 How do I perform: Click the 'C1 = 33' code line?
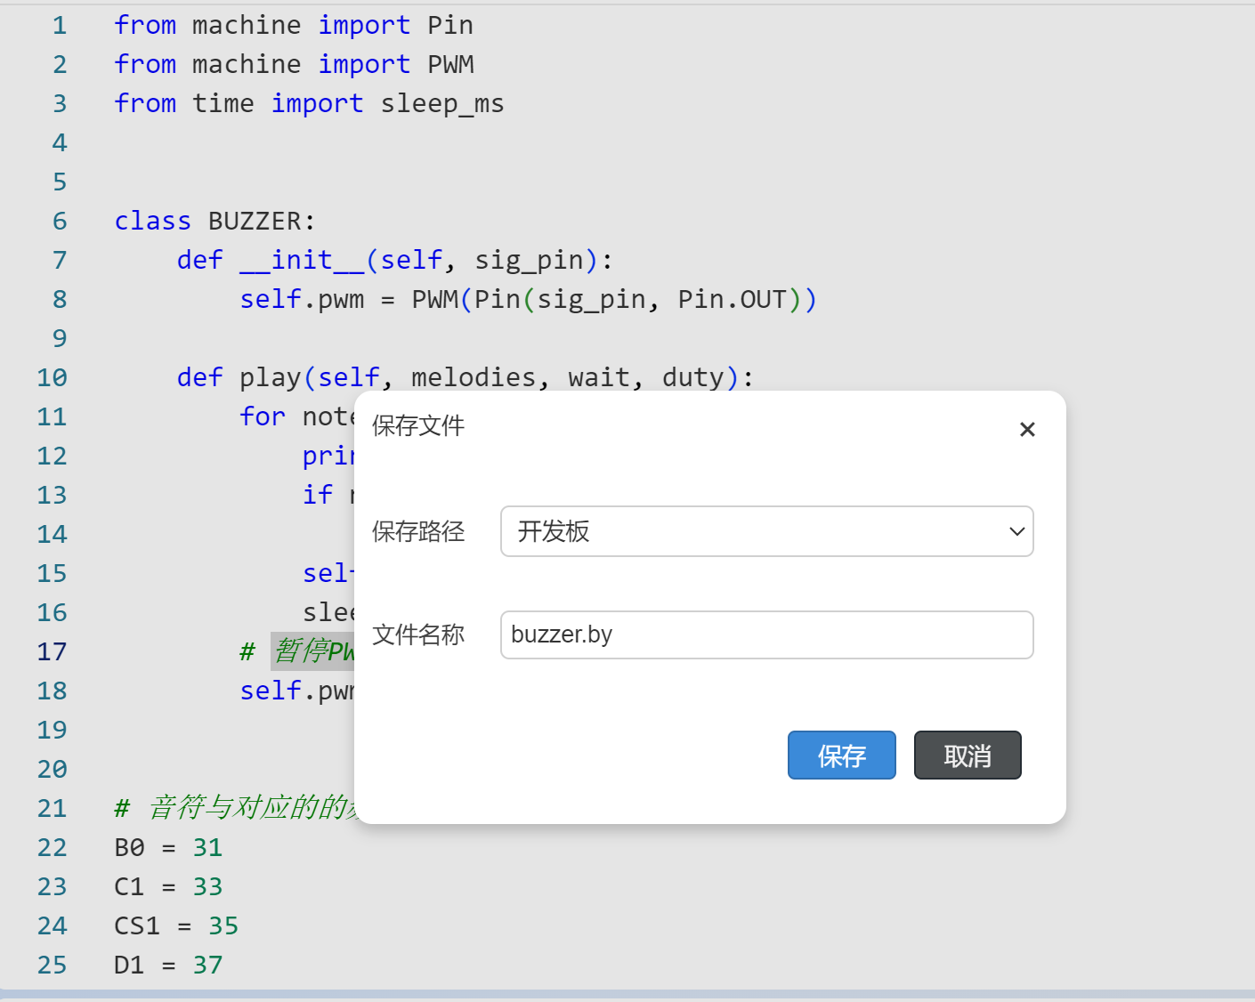click(168, 886)
